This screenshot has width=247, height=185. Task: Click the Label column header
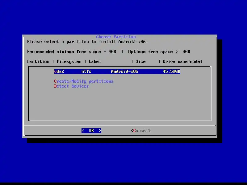tap(95, 61)
